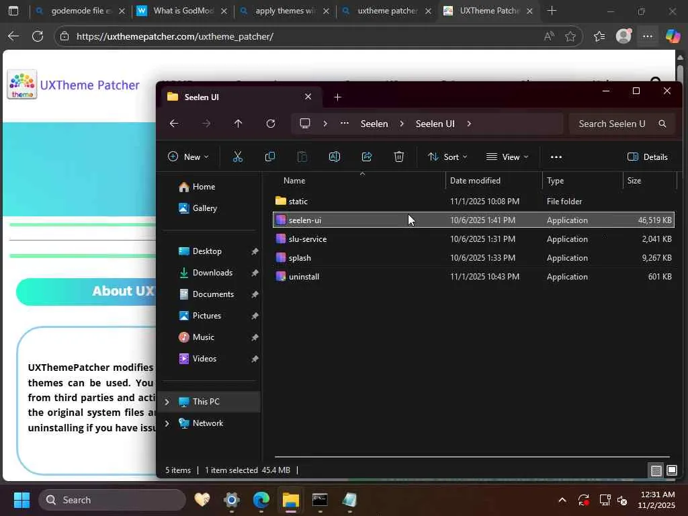Select the splash application file
The width and height of the screenshot is (688, 516).
pos(474,257)
